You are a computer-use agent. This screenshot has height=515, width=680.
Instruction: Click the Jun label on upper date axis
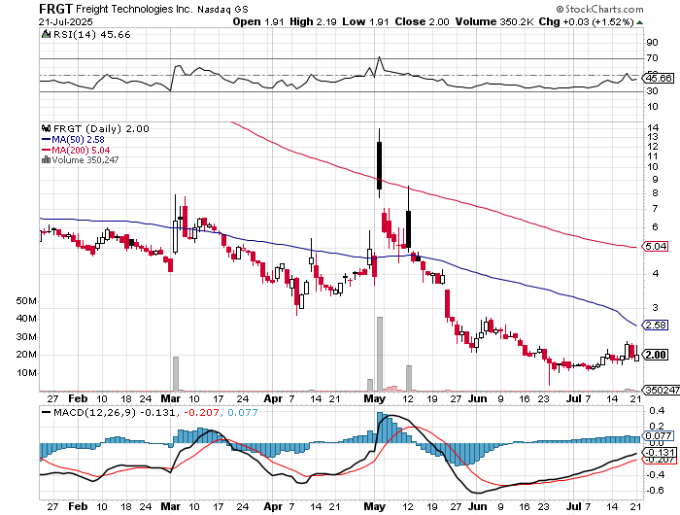[x=478, y=398]
